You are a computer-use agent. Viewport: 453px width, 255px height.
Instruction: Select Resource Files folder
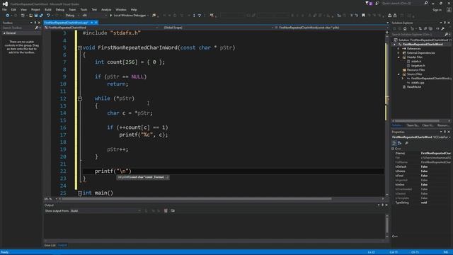point(415,70)
